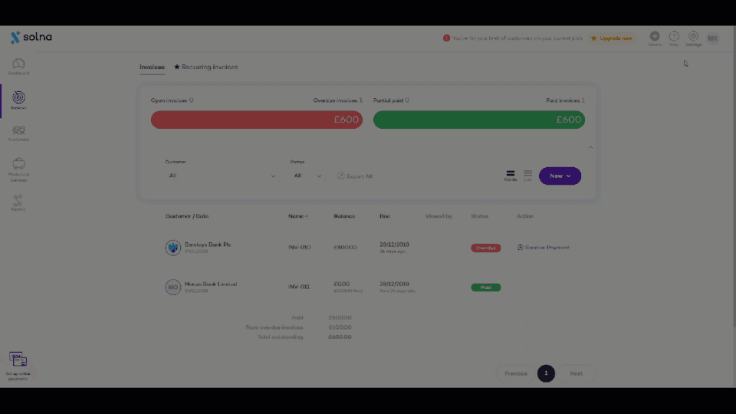Click the Create plus icon

(x=654, y=38)
